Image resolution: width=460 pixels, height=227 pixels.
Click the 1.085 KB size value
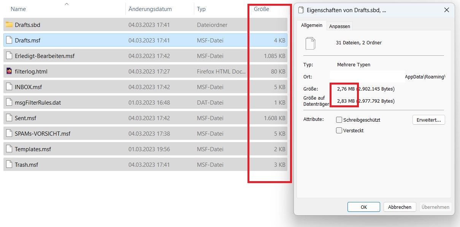point(274,56)
